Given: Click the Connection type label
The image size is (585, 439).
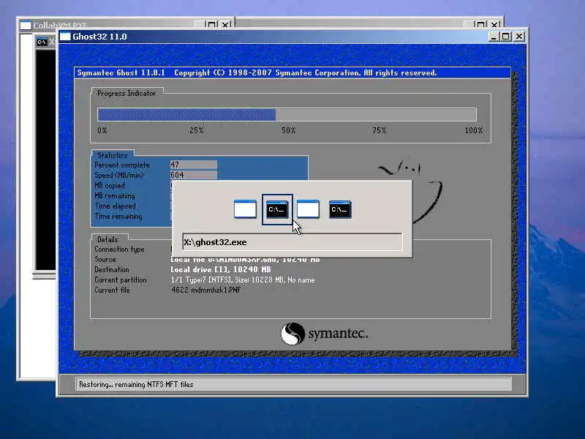Looking at the screenshot, I should pyautogui.click(x=119, y=249).
